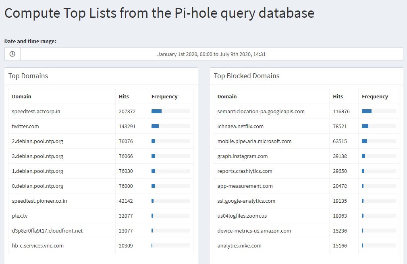The width and height of the screenshot is (407, 264).
Task: Select semanticlocation-pa.googleapis.com blocked domain
Action: tap(261, 111)
